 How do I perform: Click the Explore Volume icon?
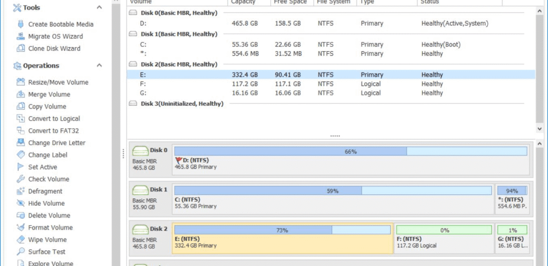tap(21, 263)
